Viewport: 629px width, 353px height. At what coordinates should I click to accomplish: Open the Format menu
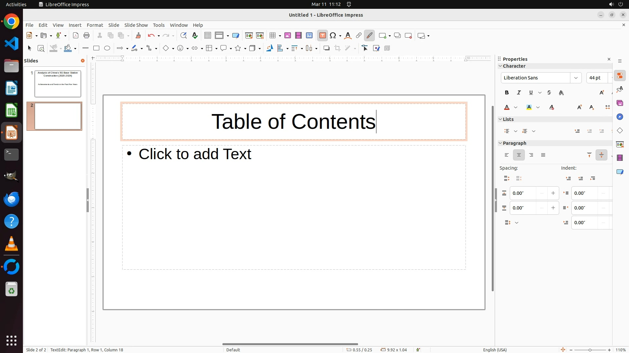coord(95,25)
